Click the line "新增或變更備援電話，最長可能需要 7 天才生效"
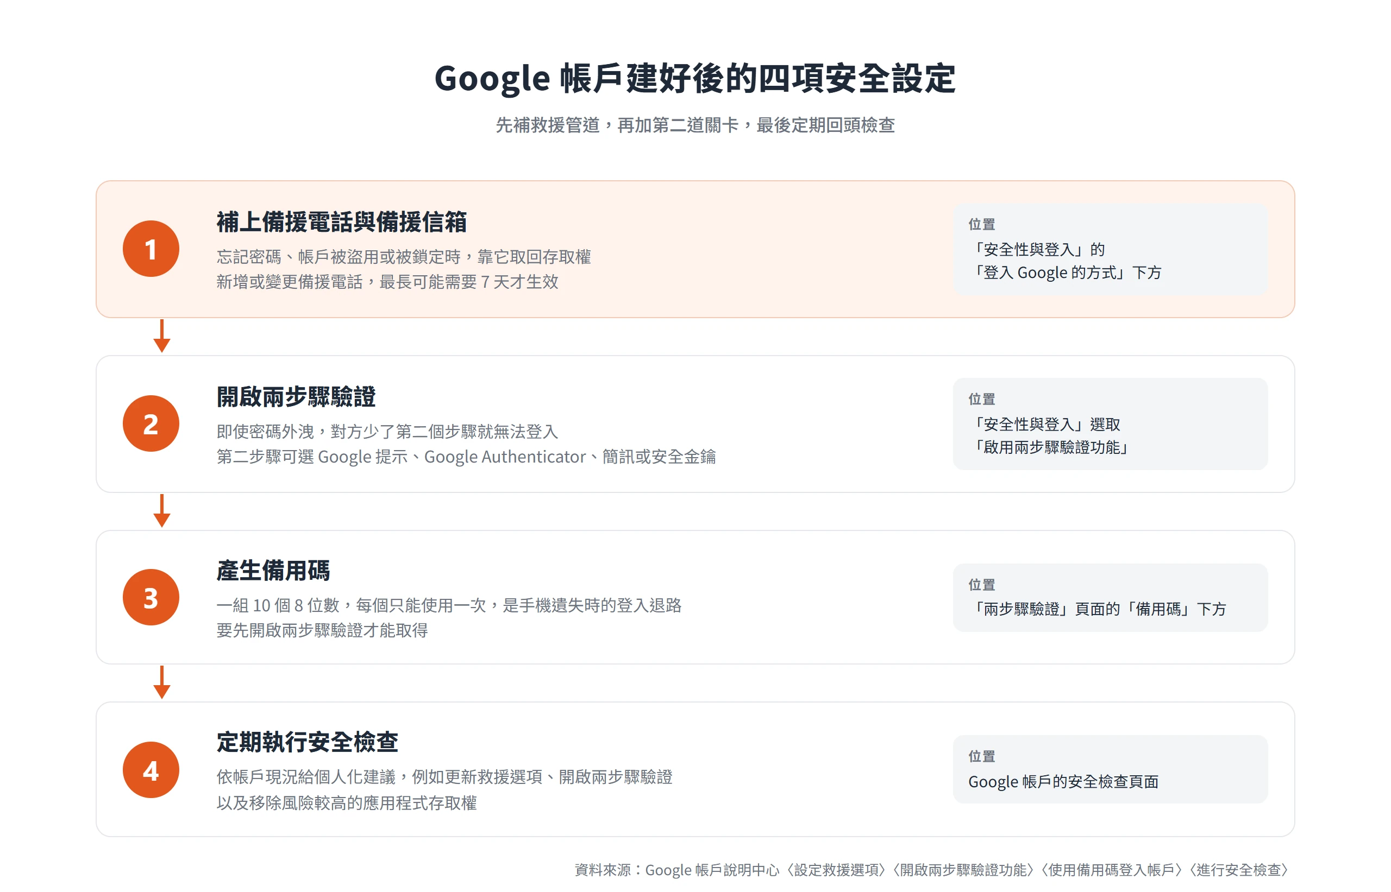Screen dimensions: 1391x892 tap(387, 282)
